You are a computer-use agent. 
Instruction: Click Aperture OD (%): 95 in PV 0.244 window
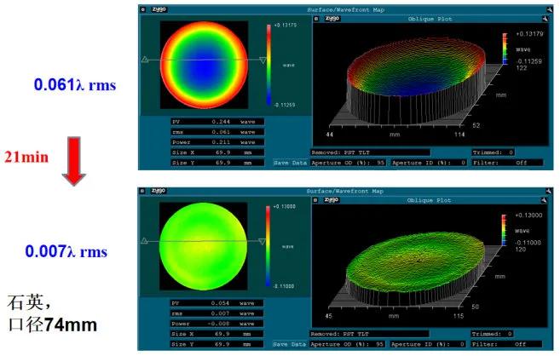click(348, 163)
